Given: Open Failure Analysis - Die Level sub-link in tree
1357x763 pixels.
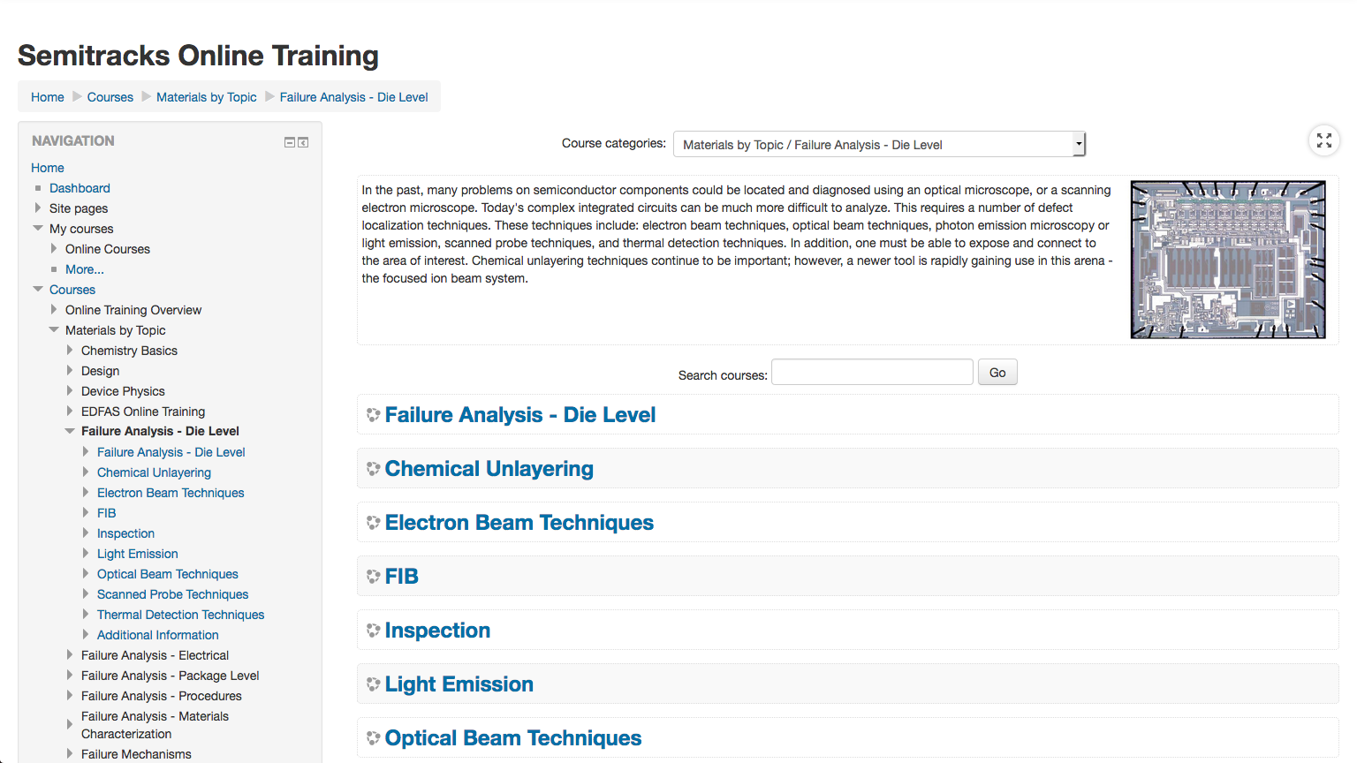Looking at the screenshot, I should (171, 452).
